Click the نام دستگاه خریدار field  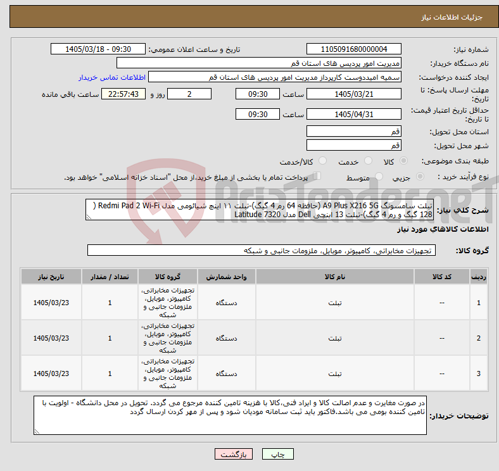259,63
